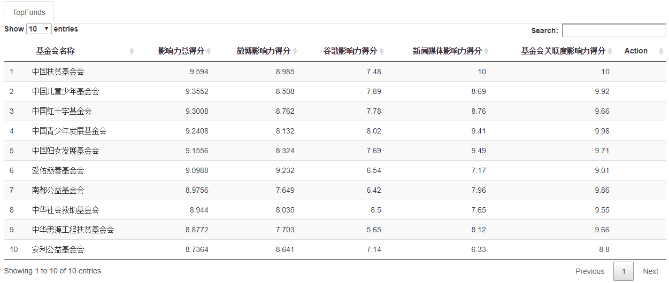Click the total score value 9.0988
Image resolution: width=669 pixels, height=283 pixels.
[197, 170]
